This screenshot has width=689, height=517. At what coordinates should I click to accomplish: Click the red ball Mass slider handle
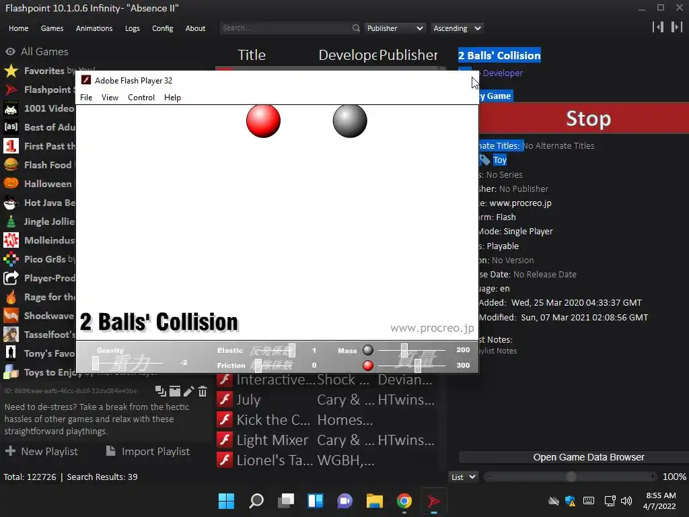point(417,366)
